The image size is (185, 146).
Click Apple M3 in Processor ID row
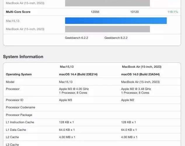tap(65, 100)
